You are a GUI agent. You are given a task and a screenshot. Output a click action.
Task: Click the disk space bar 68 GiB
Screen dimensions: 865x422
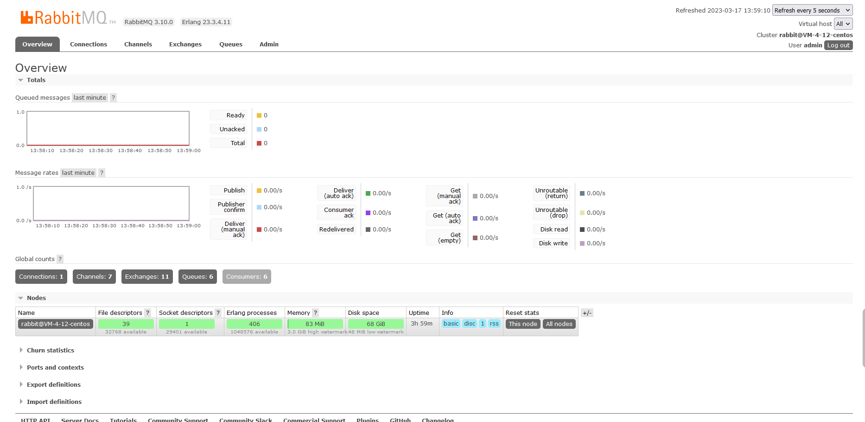[376, 324]
